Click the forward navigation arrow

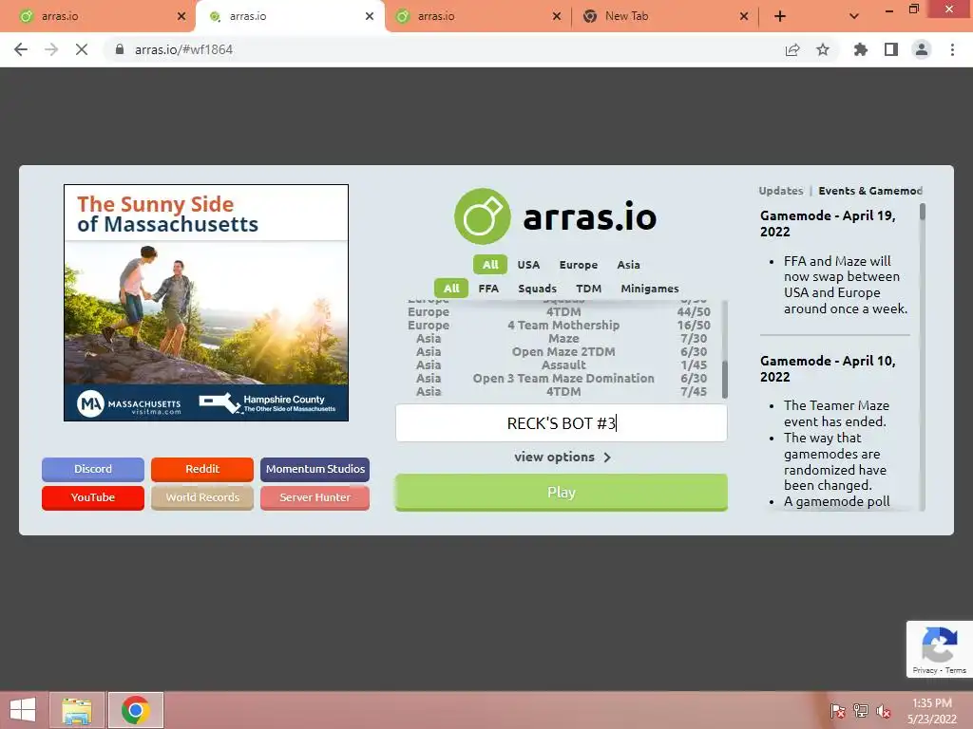[51, 49]
